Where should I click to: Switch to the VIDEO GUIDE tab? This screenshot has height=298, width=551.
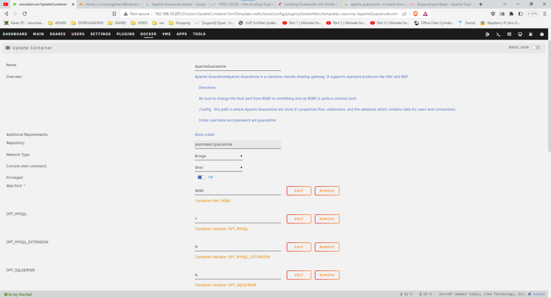[242, 4]
